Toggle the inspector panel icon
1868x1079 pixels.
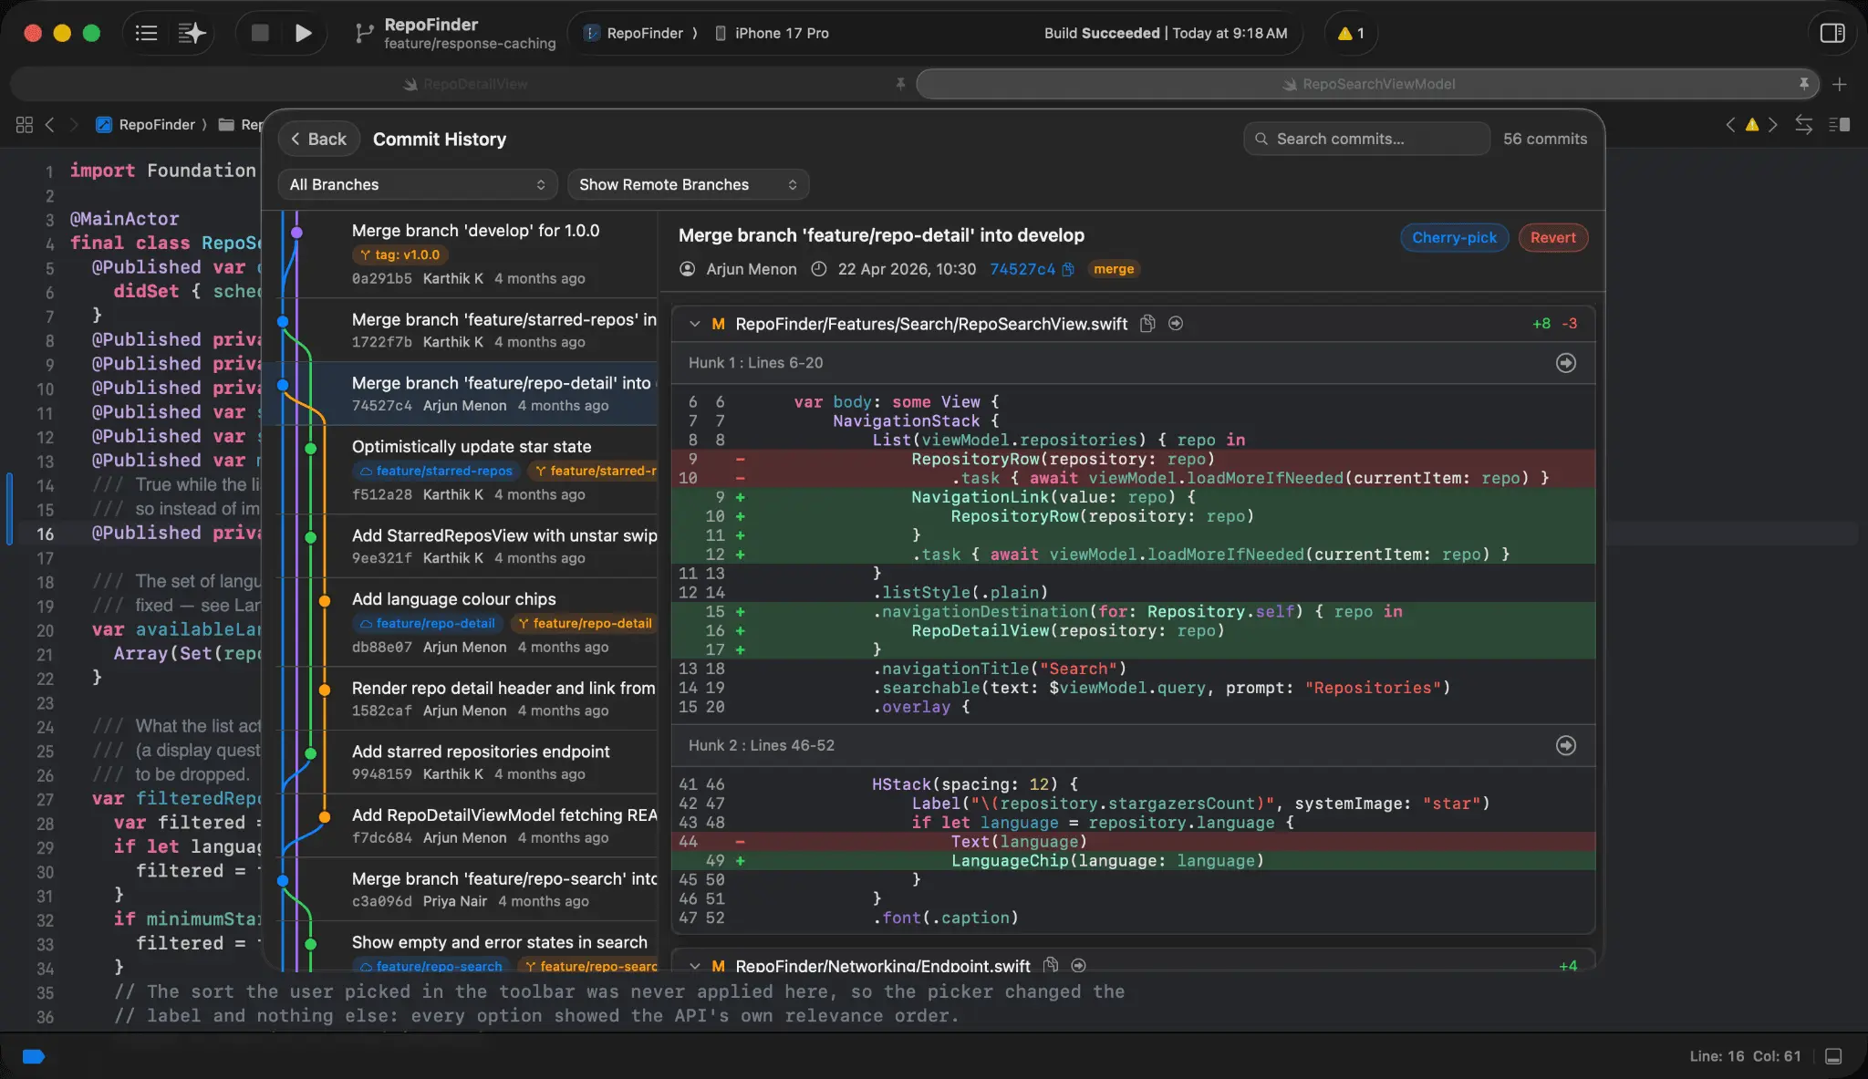click(x=1832, y=33)
